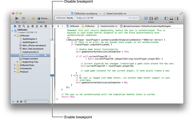
Task: Toggle recent files filter under navigator
Action: pos(18,102)
